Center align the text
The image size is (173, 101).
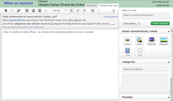(78, 11)
